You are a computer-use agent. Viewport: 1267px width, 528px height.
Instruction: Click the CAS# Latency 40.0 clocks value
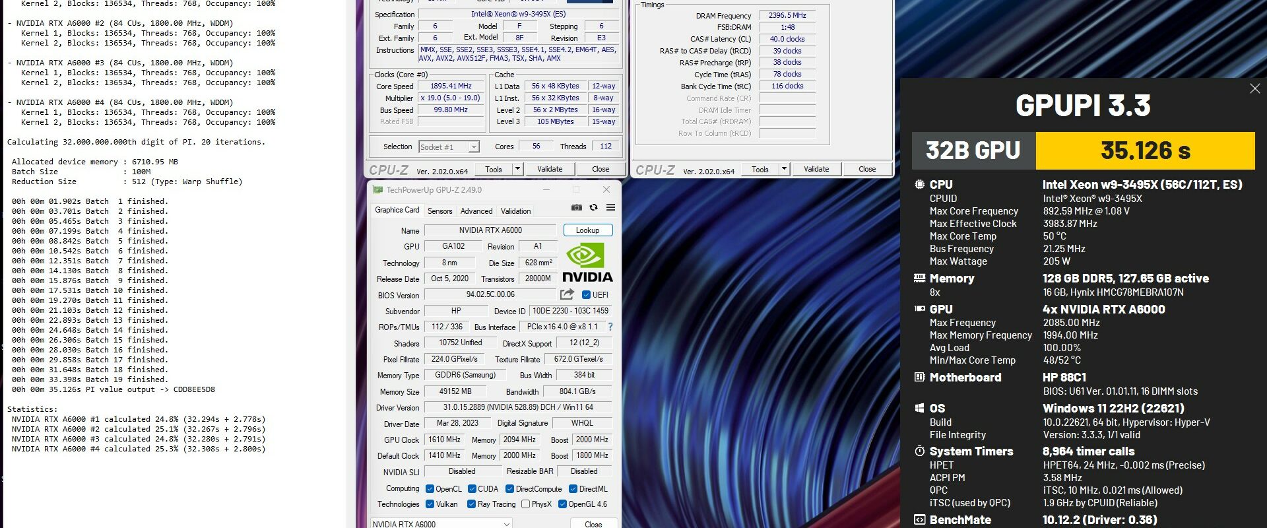787,39
